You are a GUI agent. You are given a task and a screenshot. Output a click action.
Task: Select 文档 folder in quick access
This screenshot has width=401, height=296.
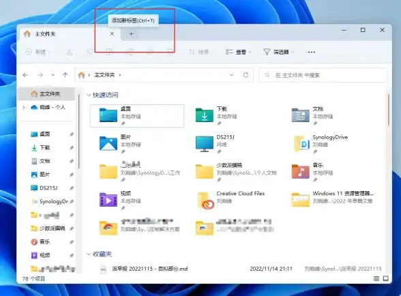(x=312, y=116)
